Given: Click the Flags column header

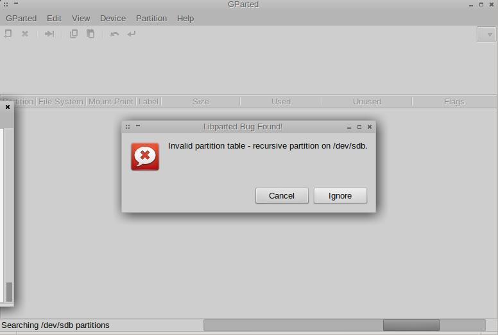Looking at the screenshot, I should point(454,102).
